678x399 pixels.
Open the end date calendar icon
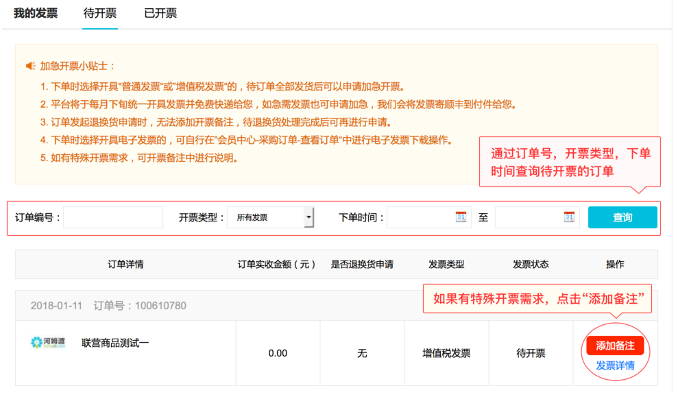[569, 217]
